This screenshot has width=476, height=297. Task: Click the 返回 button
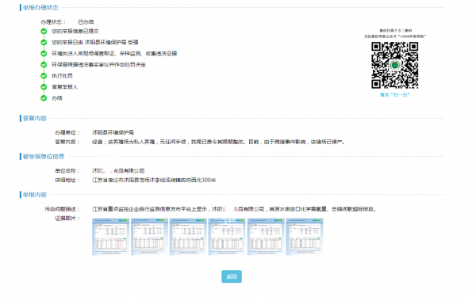[232, 276]
